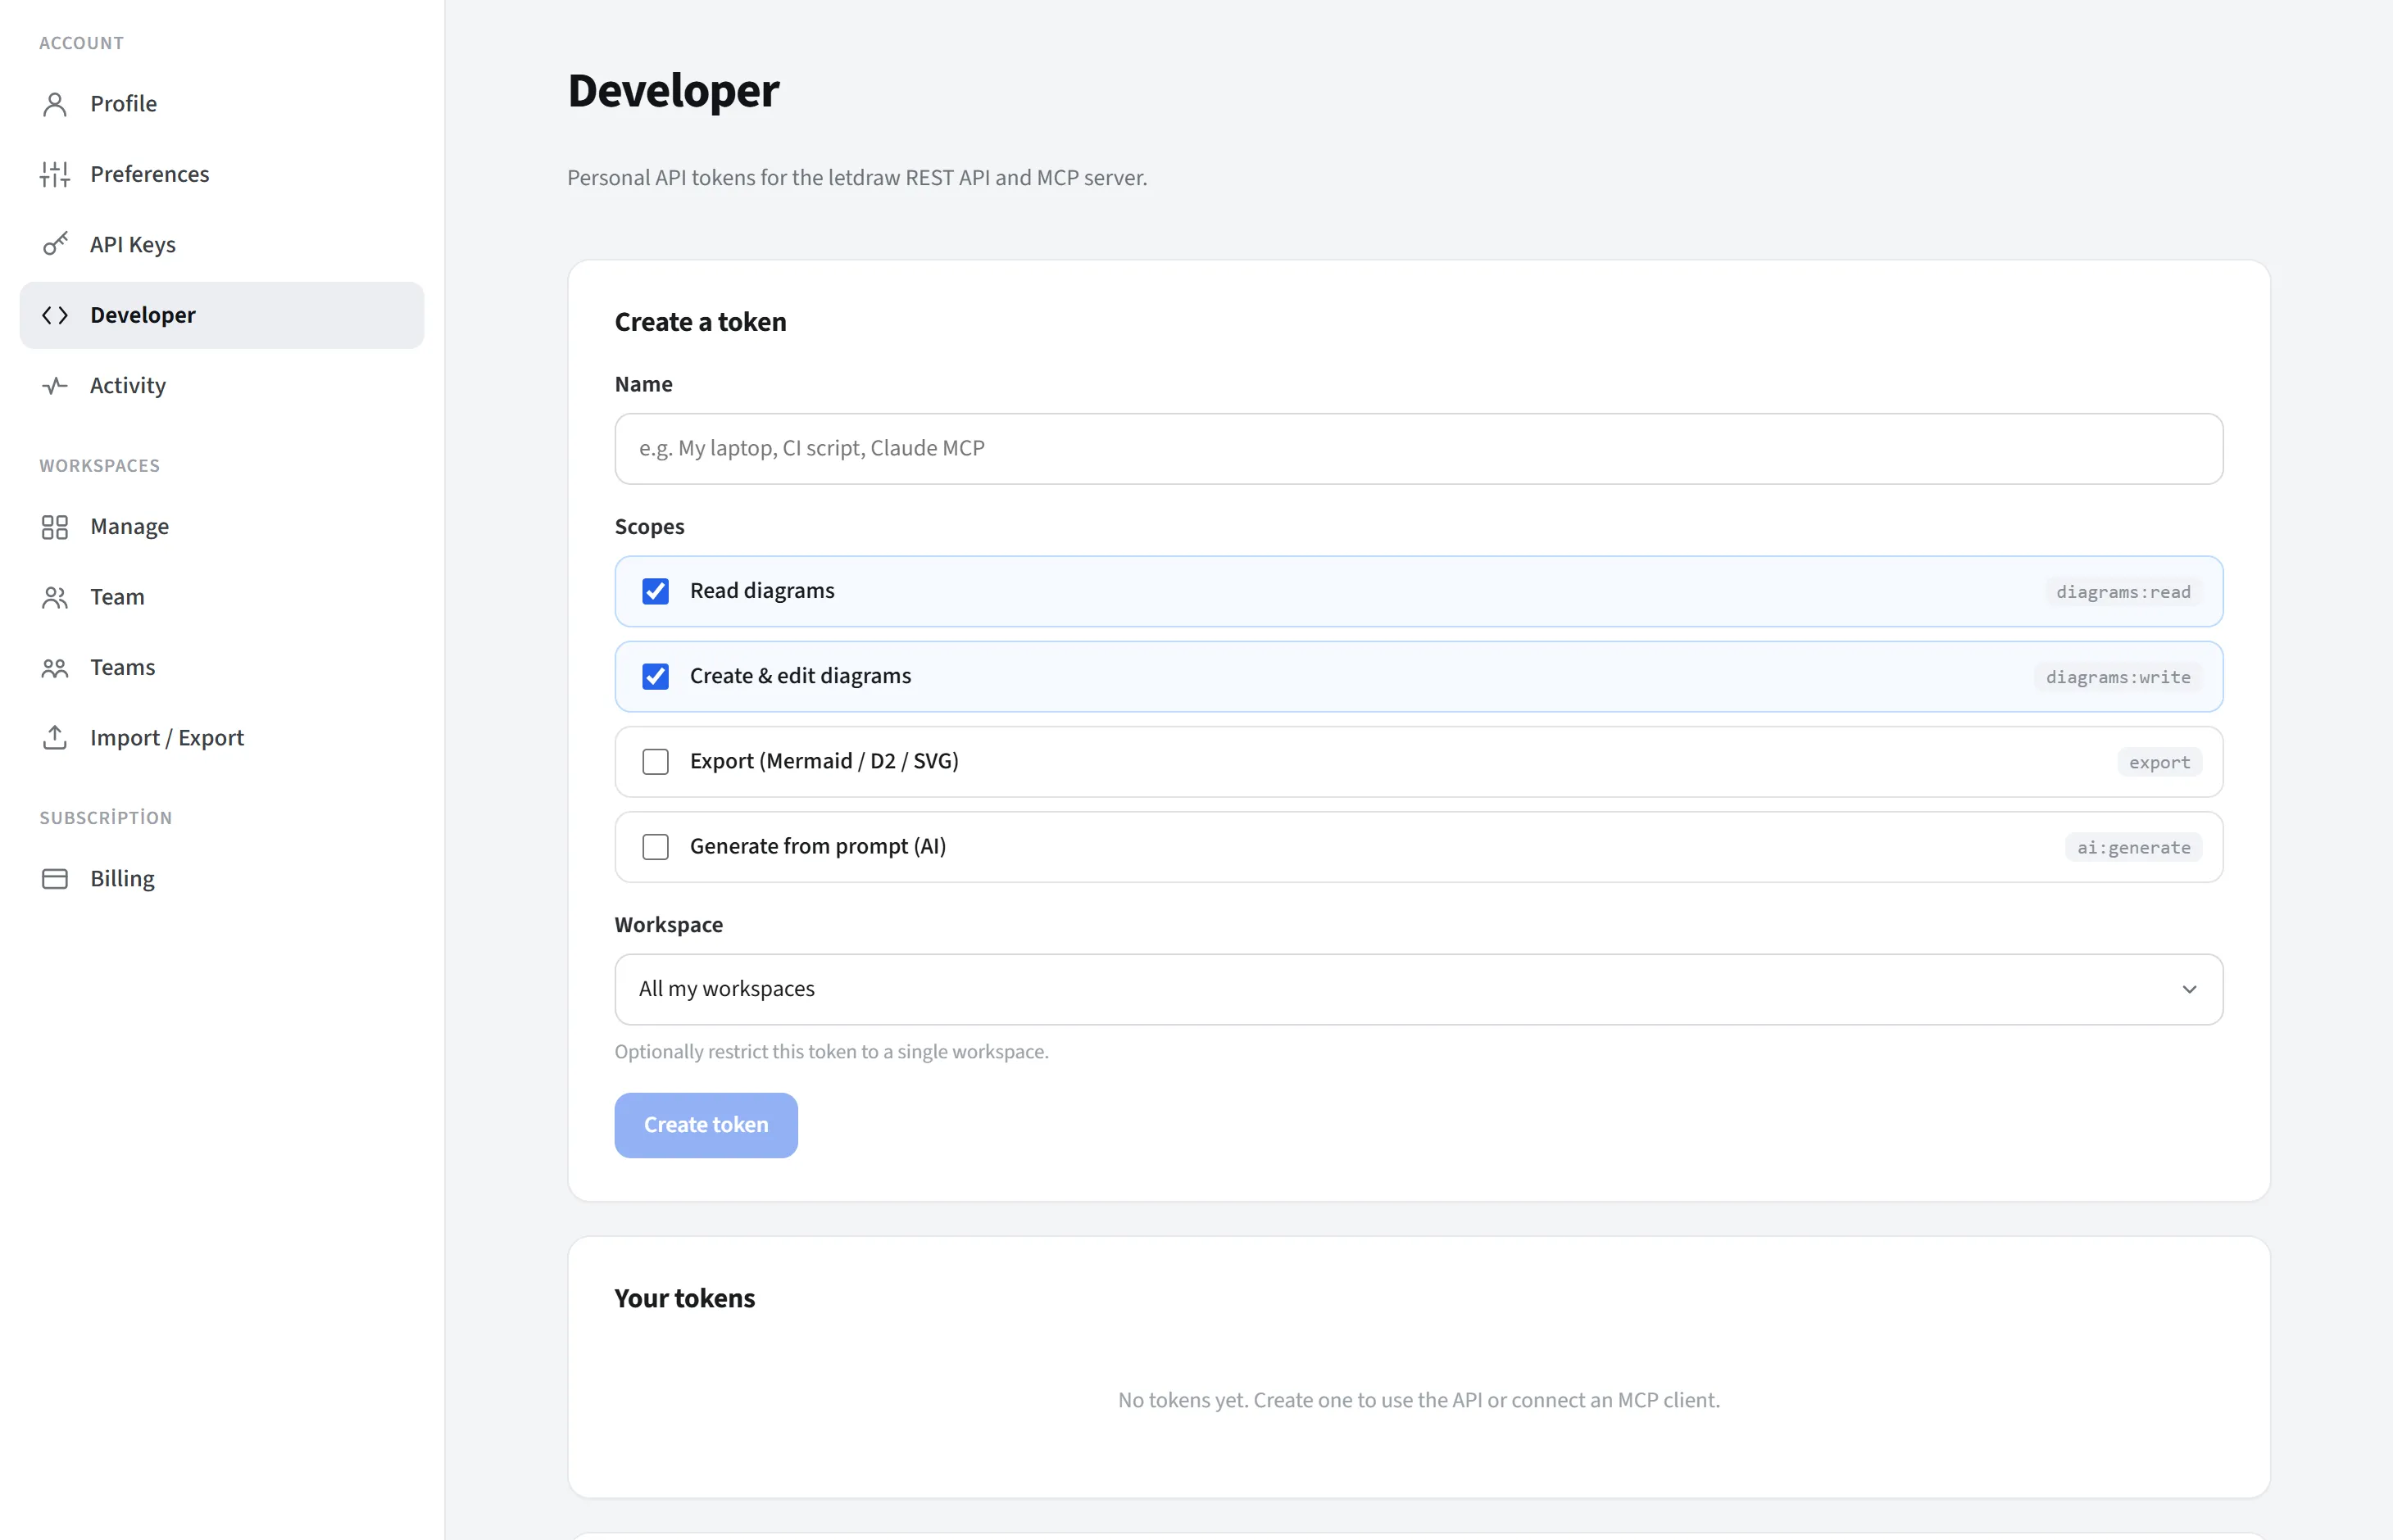The height and width of the screenshot is (1540, 2393).
Task: Click the Workspace dropdown chevron arrow
Action: click(2189, 989)
